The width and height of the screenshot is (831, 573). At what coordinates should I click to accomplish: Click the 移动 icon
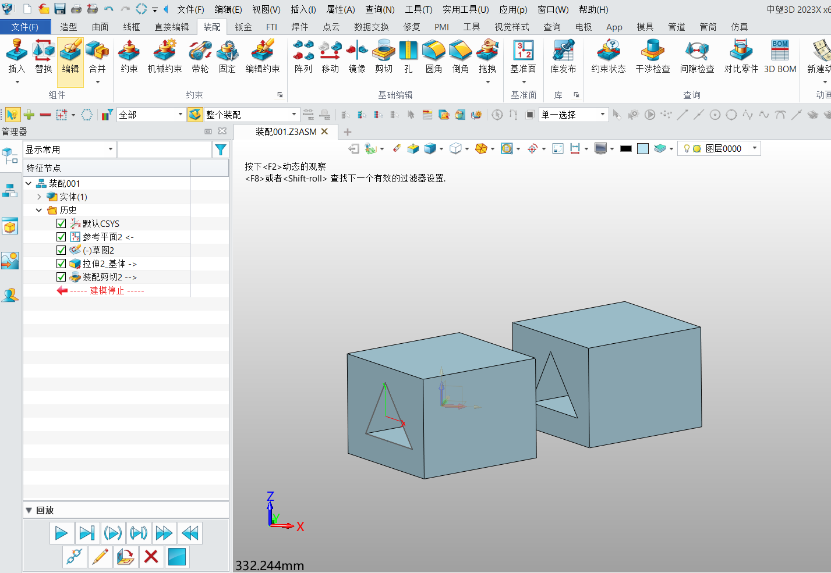(x=330, y=51)
